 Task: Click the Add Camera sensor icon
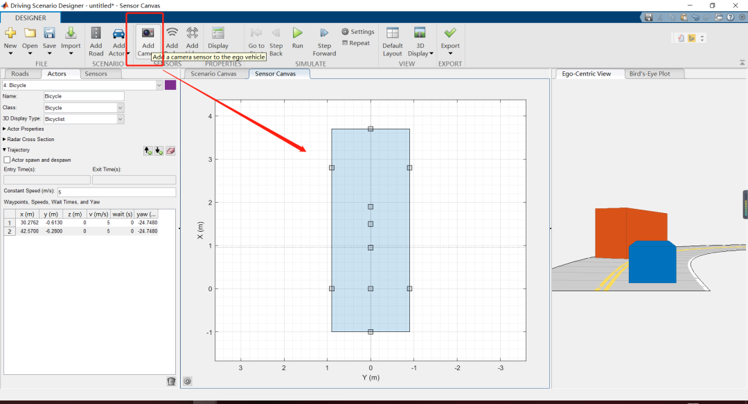click(x=148, y=33)
